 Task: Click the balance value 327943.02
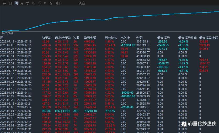click(x=143, y=129)
